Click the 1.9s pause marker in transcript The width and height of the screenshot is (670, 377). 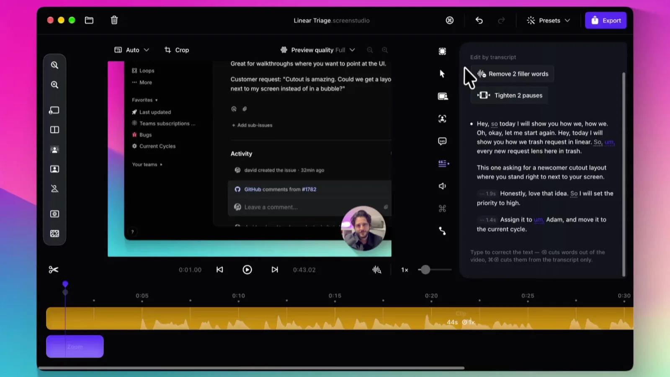(x=488, y=194)
